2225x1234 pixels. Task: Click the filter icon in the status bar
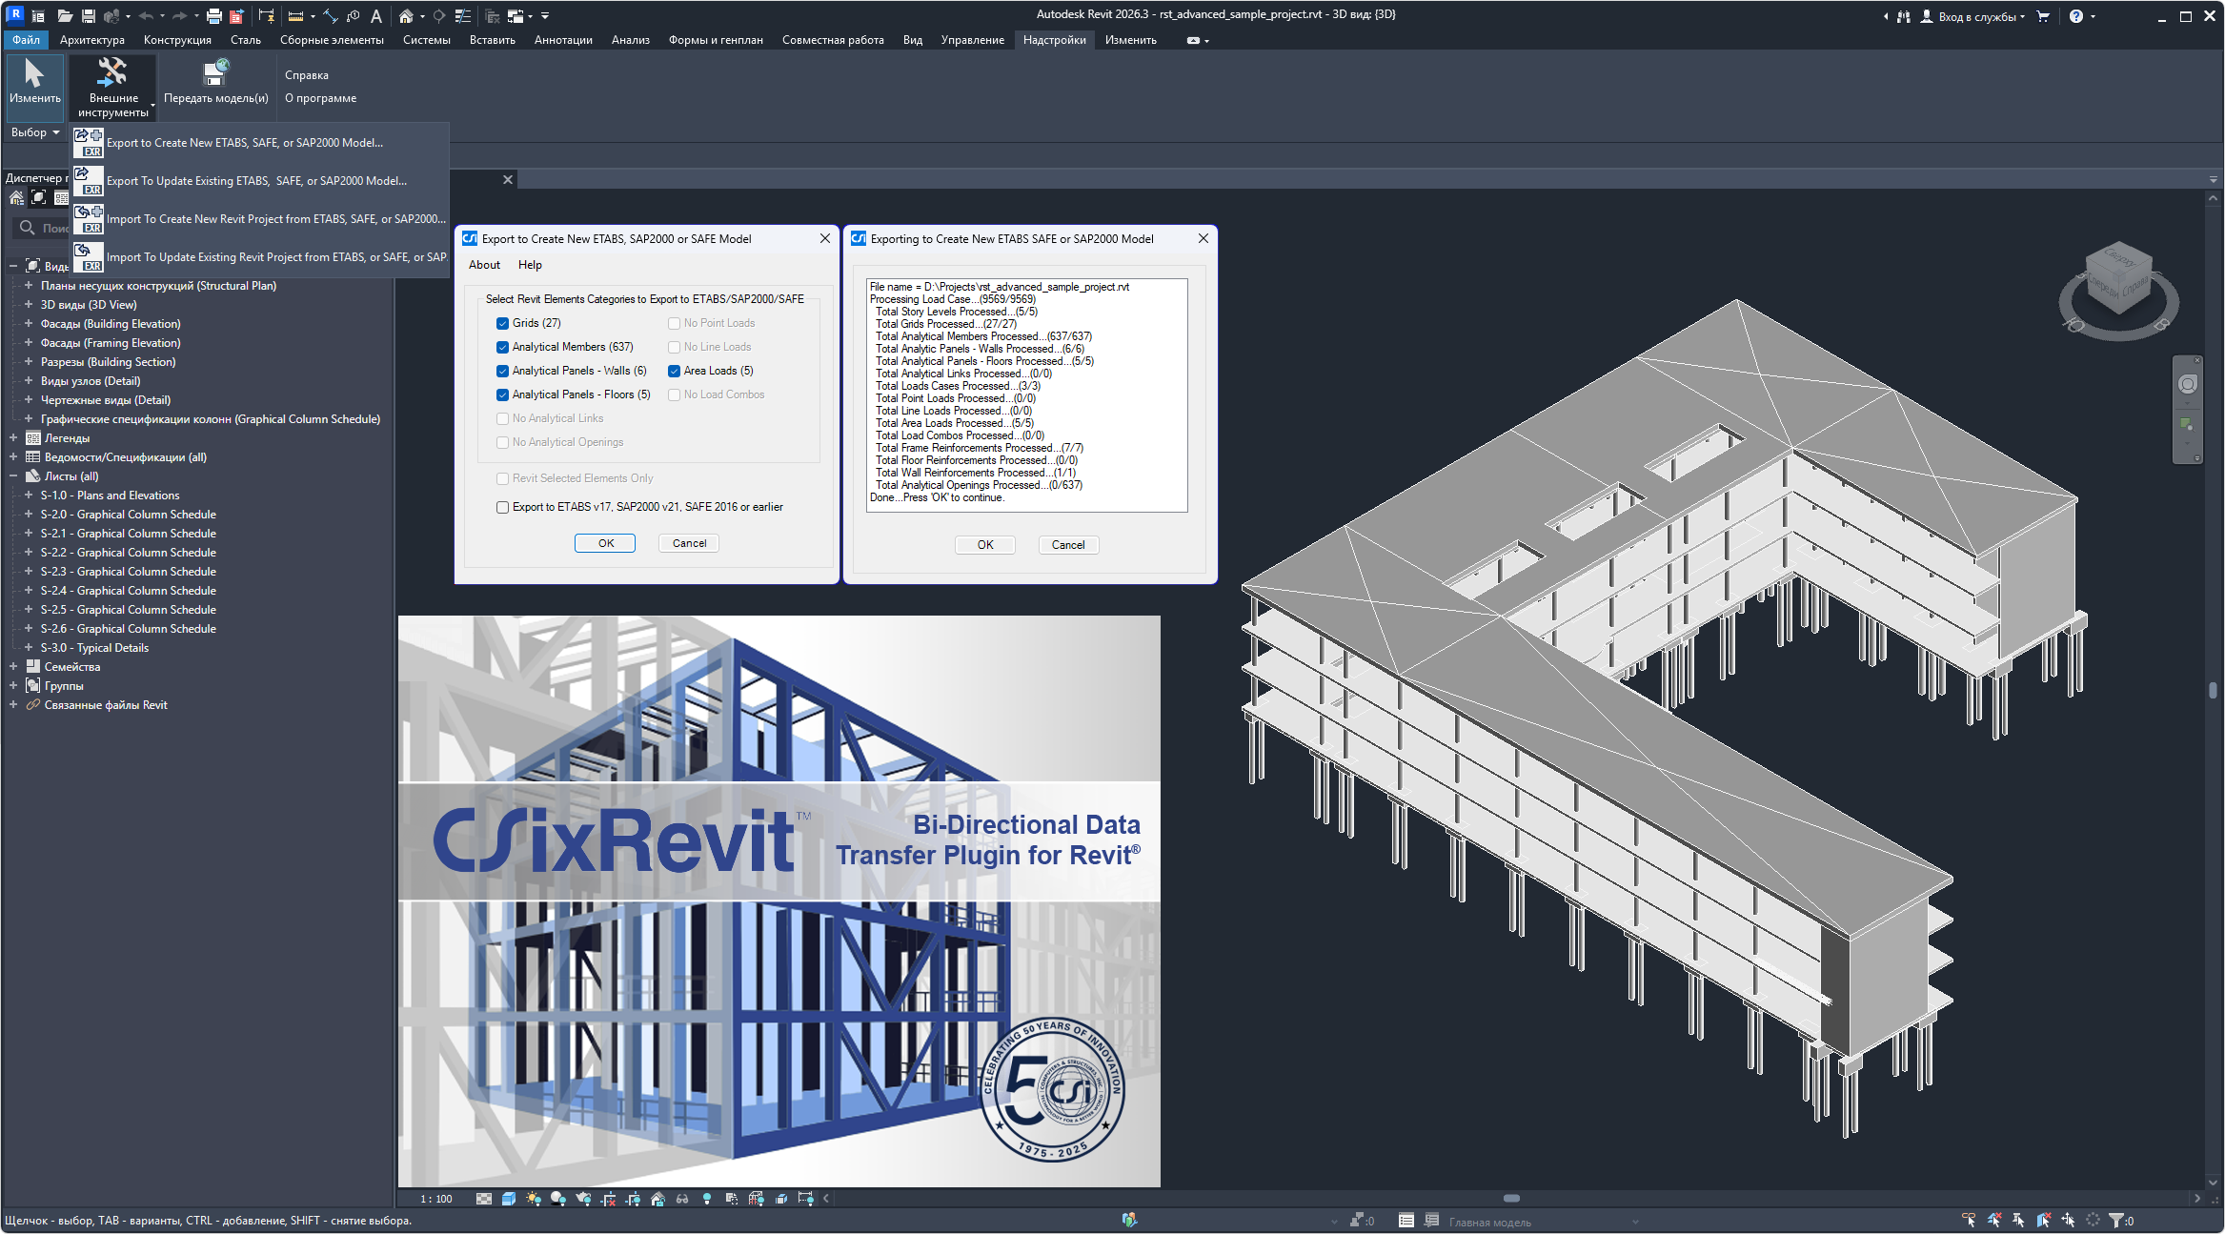click(2116, 1221)
